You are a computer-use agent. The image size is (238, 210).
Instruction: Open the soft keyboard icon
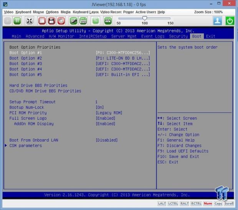pos(83,21)
